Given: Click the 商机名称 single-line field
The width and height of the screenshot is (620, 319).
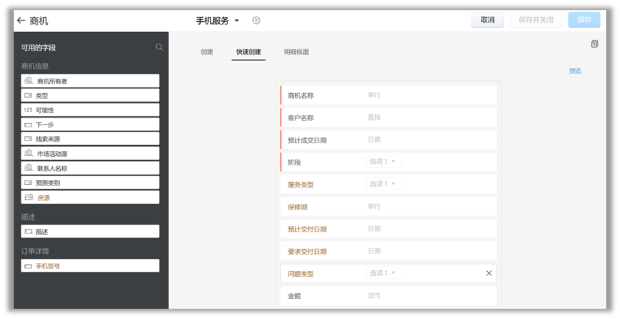Looking at the screenshot, I should [388, 95].
